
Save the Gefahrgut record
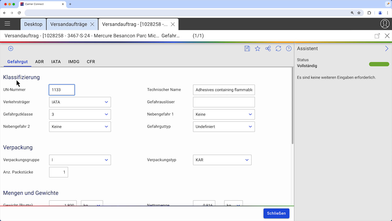coord(247,48)
